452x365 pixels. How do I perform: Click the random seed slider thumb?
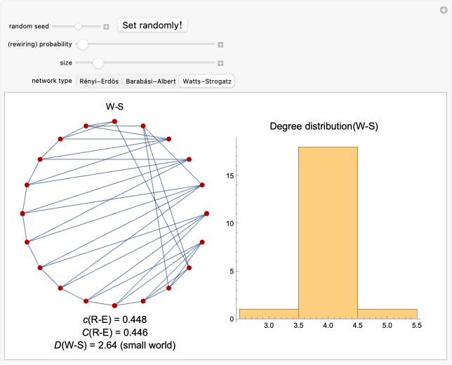tap(79, 26)
